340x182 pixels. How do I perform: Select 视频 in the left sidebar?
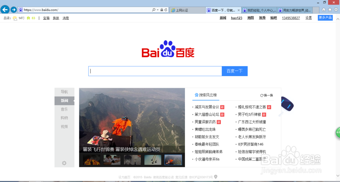pos(64,127)
